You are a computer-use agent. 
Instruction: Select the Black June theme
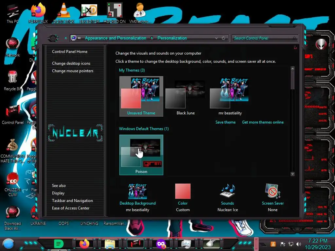pyautogui.click(x=186, y=96)
